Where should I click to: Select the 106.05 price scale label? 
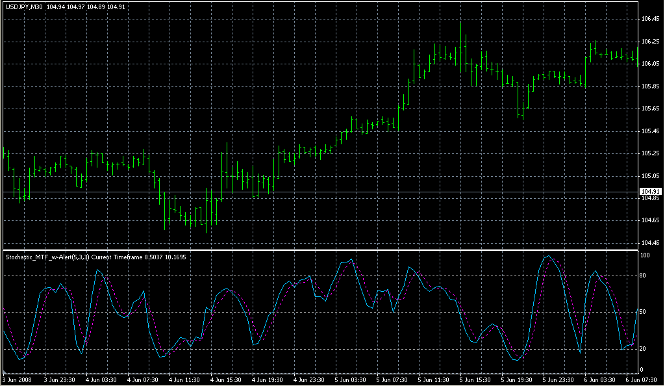pyautogui.click(x=650, y=64)
